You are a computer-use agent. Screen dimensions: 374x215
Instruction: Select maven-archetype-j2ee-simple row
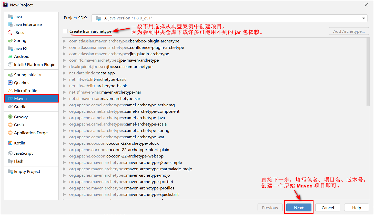click(214, 162)
